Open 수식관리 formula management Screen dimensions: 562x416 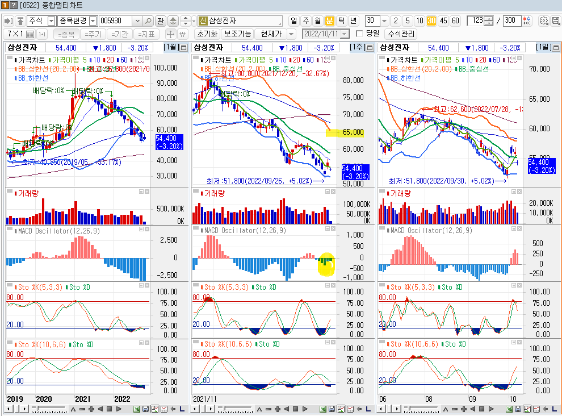[x=401, y=34]
